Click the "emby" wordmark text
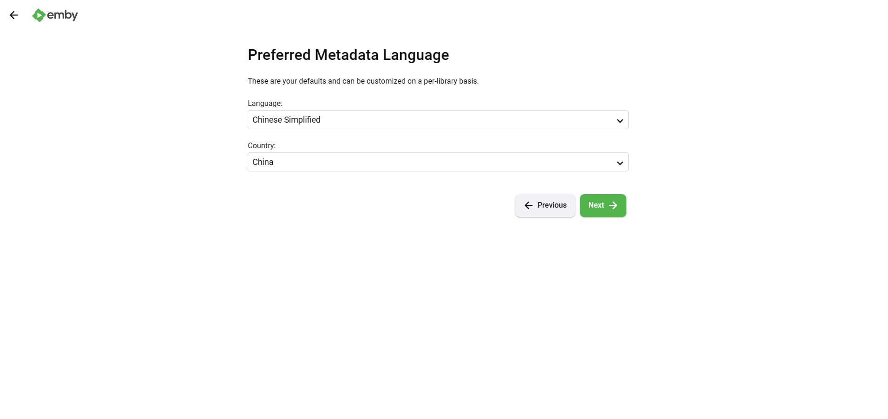Screen dimensions: 888x419 (62, 15)
